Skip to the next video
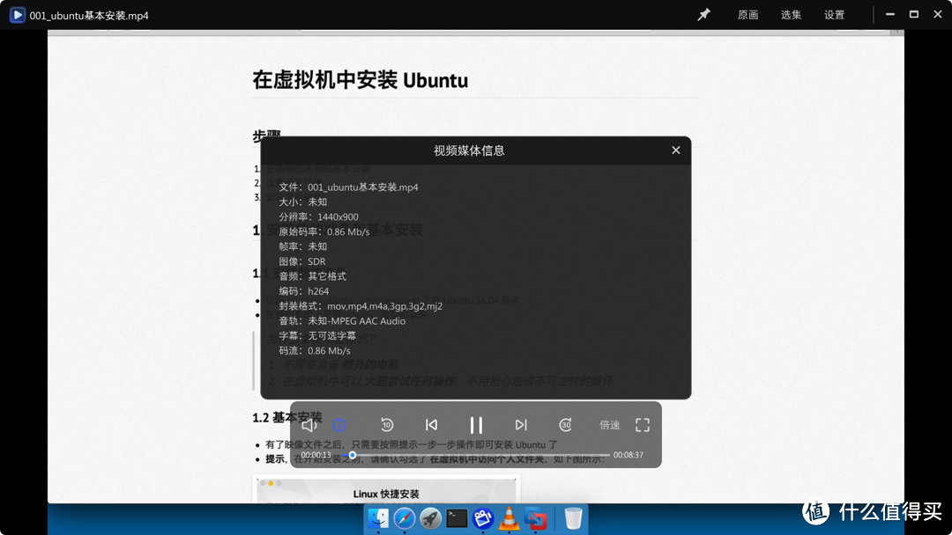The height and width of the screenshot is (535, 952). pyautogui.click(x=521, y=425)
